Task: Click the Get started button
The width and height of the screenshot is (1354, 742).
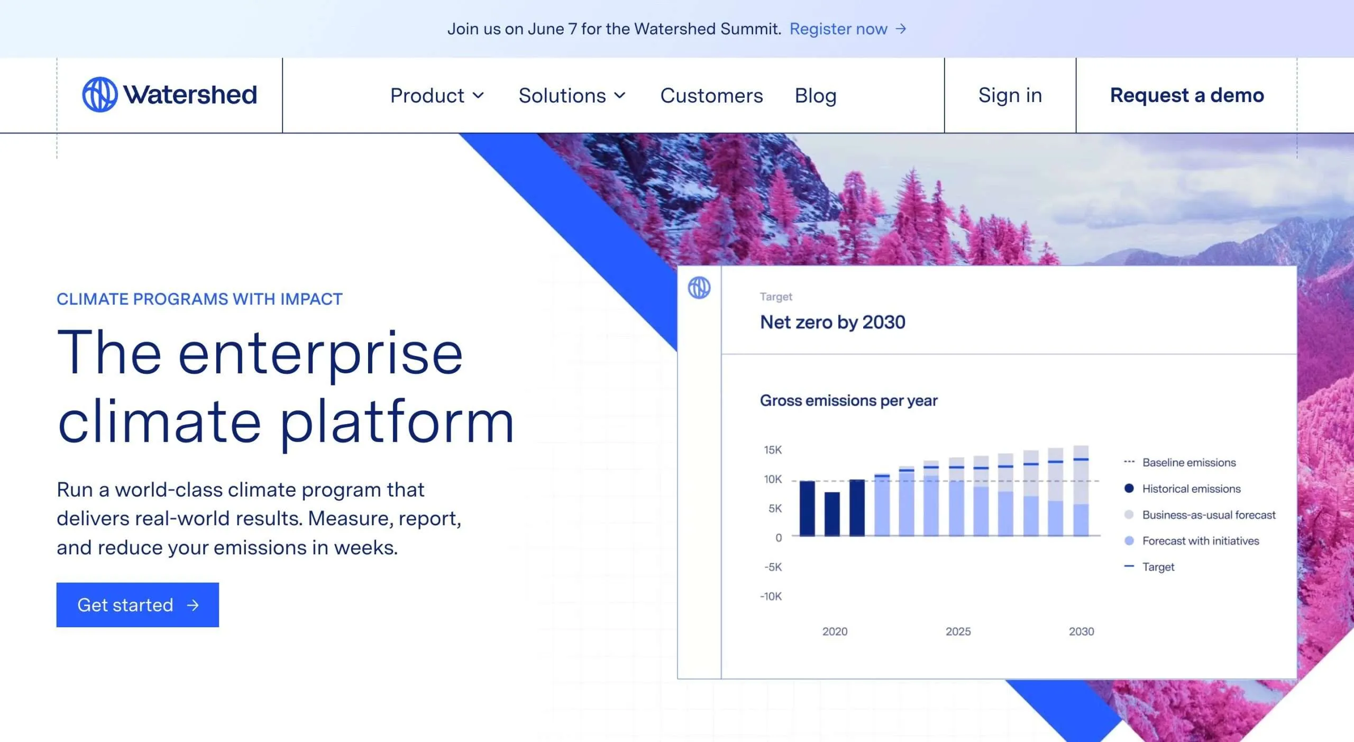Action: [x=138, y=605]
